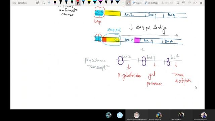Viewport: 215px width, 121px height.
Task: Open the Dharmendra participant tile
Action: pyautogui.click(x=204, y=115)
